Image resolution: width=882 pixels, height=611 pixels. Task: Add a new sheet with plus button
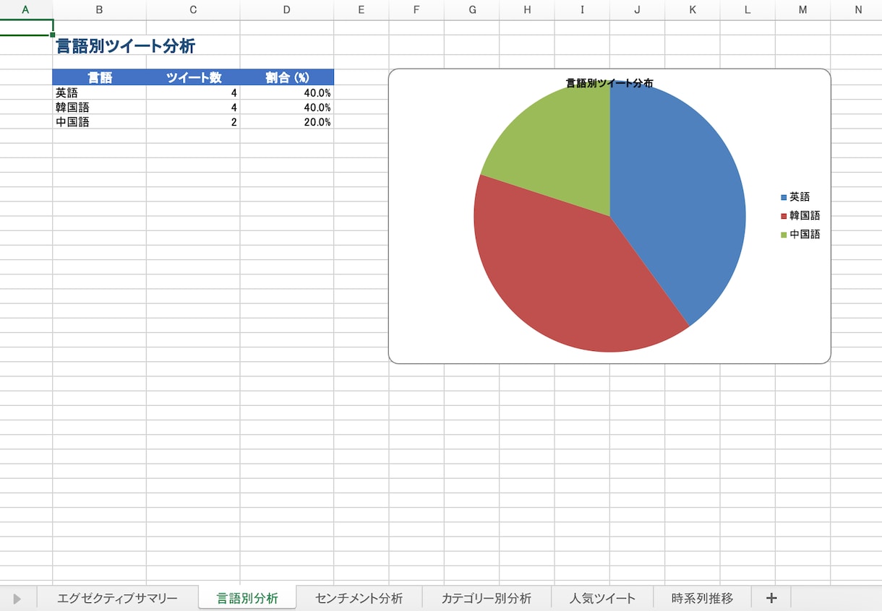tap(771, 598)
